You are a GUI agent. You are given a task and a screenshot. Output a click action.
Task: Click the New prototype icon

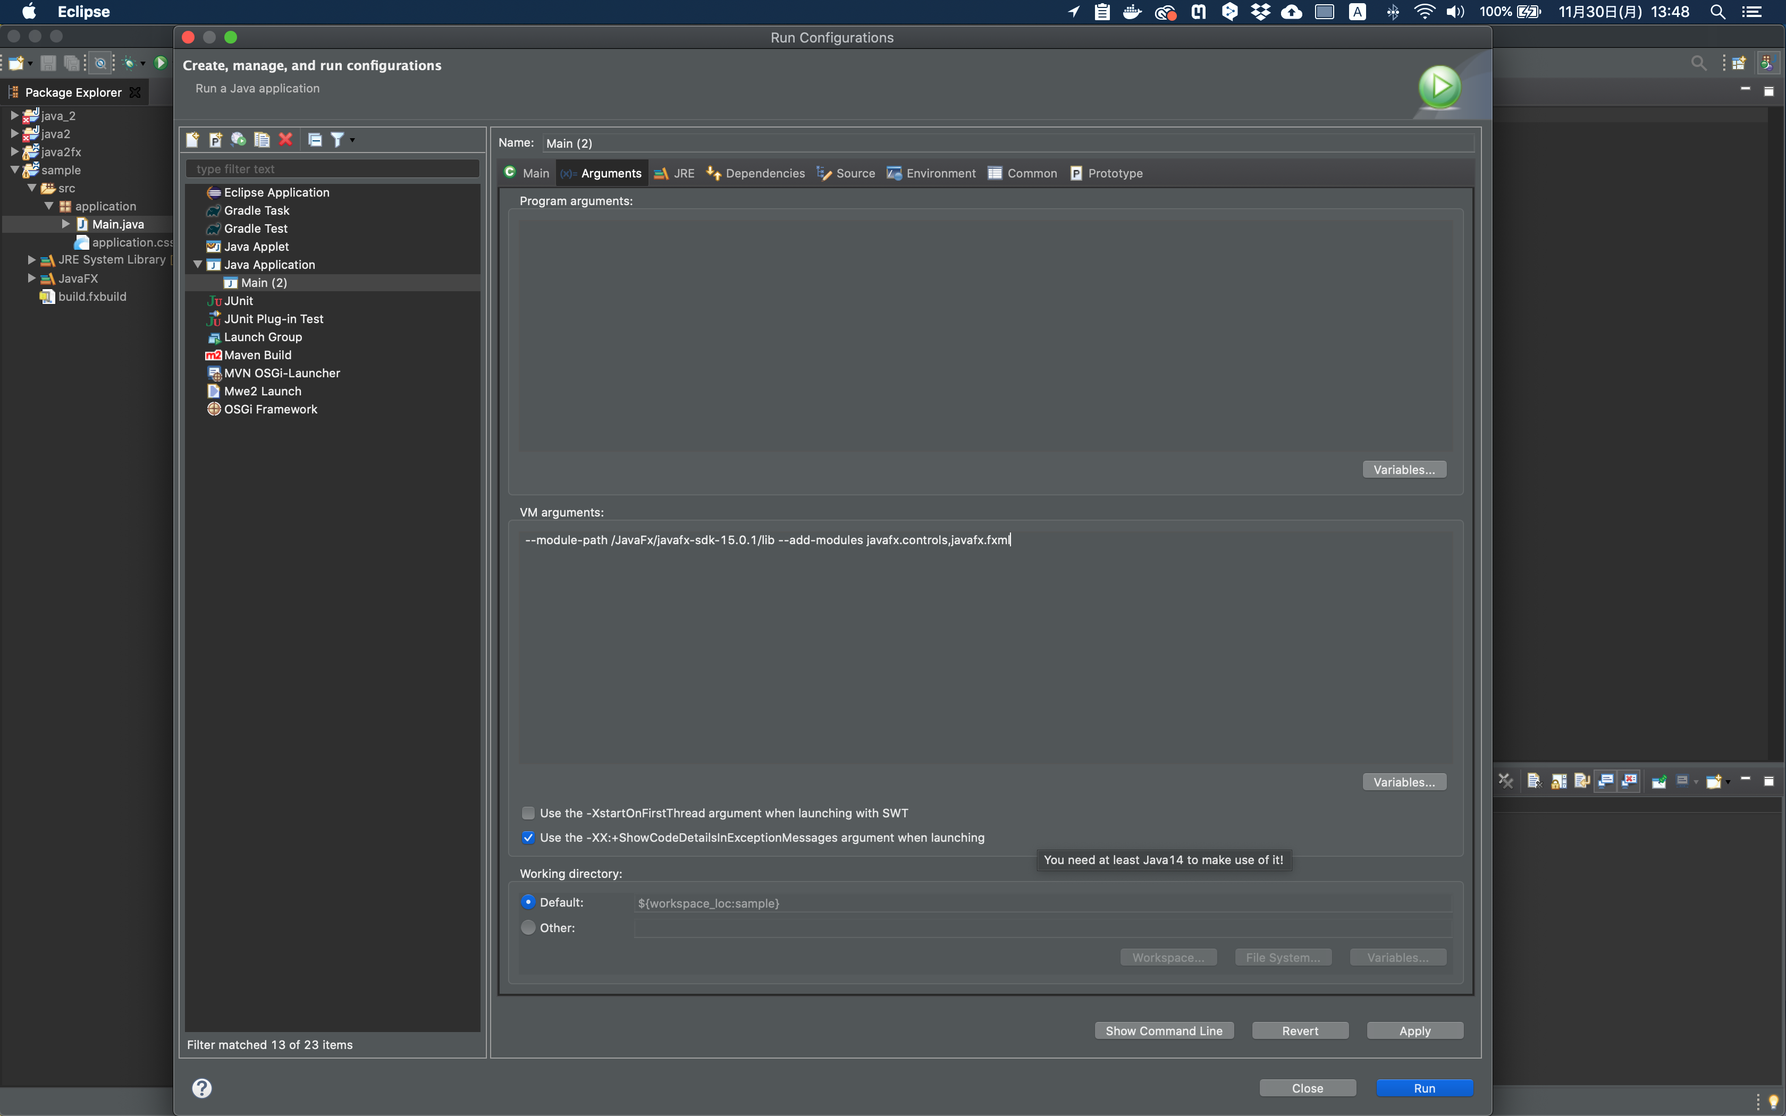coord(215,139)
